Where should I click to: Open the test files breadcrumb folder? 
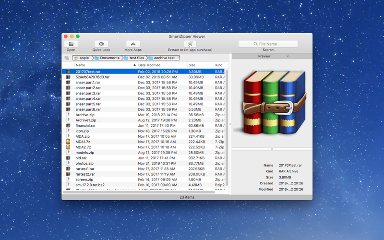coord(134,58)
